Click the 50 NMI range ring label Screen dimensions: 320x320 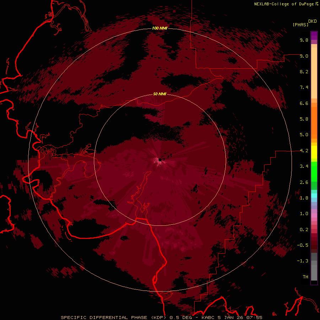[160, 94]
